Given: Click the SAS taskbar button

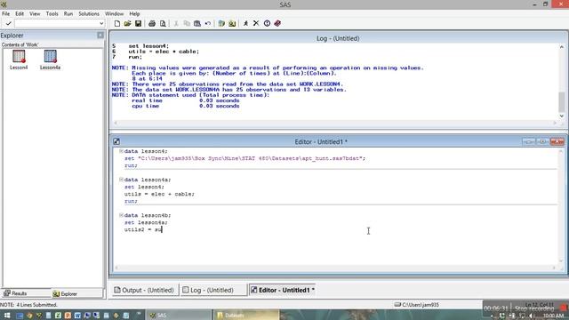Looking at the screenshot, I should 178,316.
